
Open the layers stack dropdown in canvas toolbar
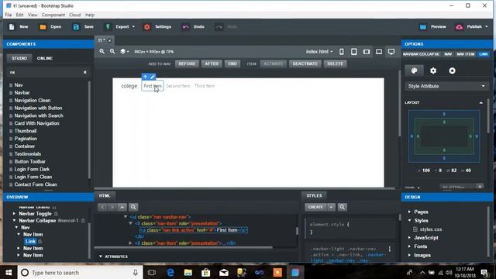pyautogui.click(x=125, y=51)
